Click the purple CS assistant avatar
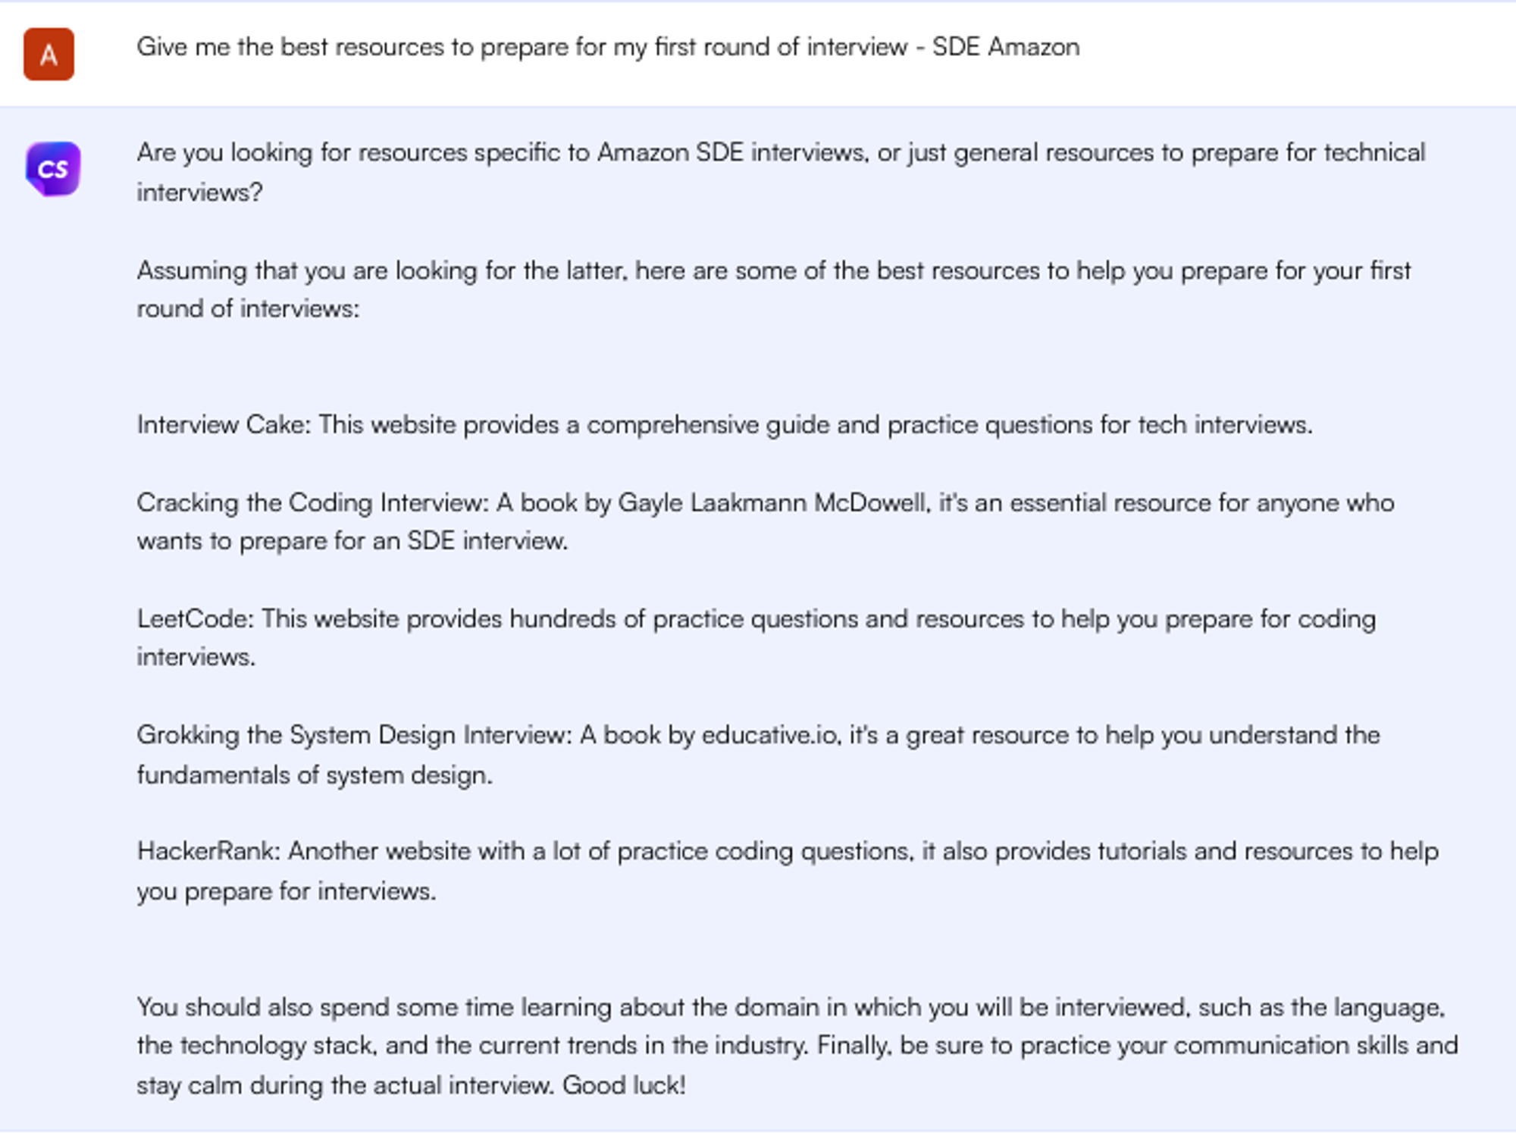The height and width of the screenshot is (1142, 1516). point(52,168)
